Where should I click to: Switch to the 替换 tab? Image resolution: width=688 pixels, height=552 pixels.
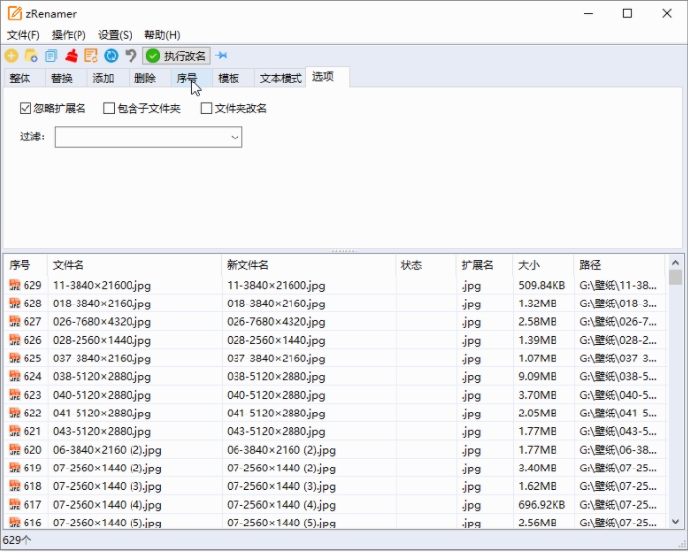point(66,79)
